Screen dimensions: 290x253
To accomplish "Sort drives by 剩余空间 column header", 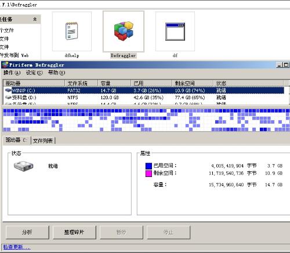I will (x=193, y=83).
